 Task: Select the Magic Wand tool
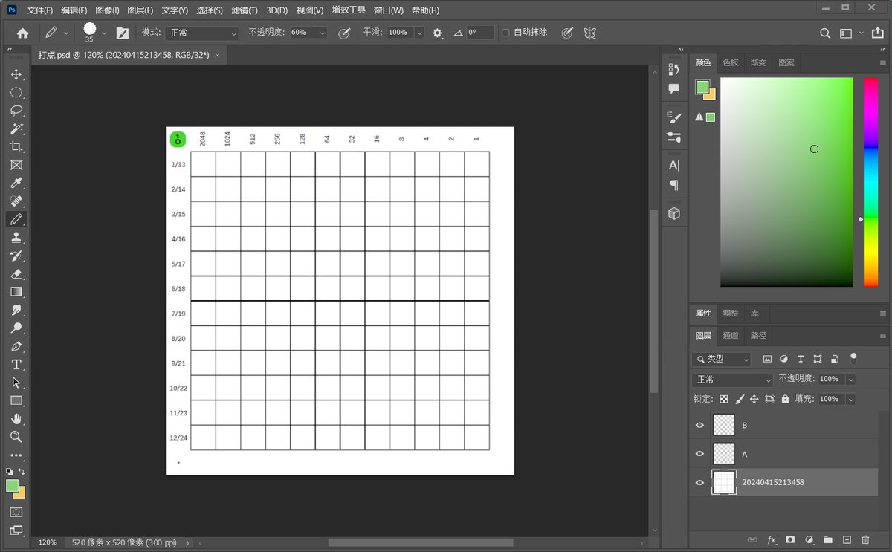pyautogui.click(x=16, y=129)
